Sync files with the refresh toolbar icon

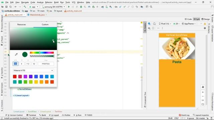[x=10, y=7]
